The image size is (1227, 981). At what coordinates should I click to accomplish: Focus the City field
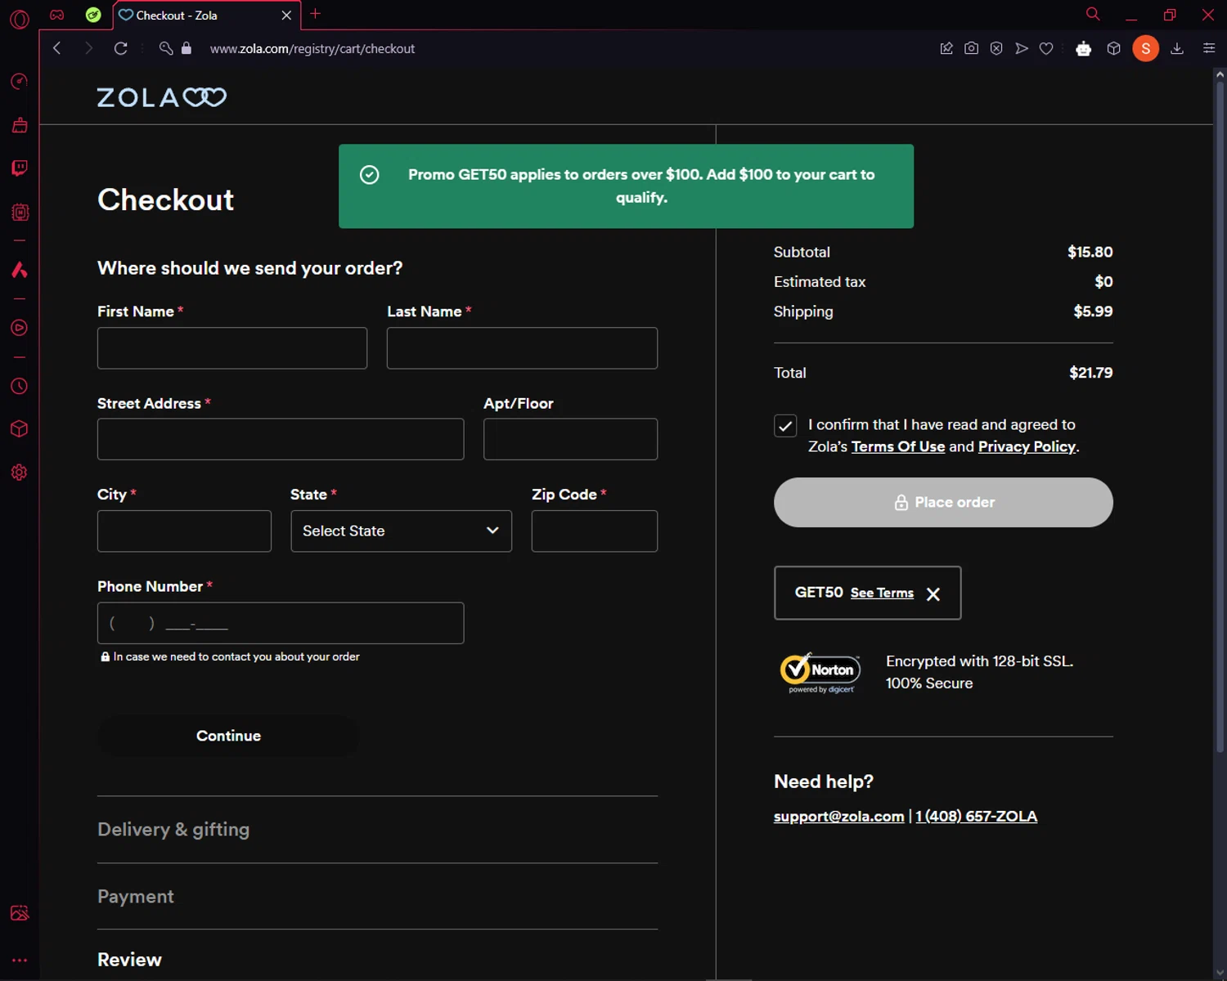[x=184, y=531]
